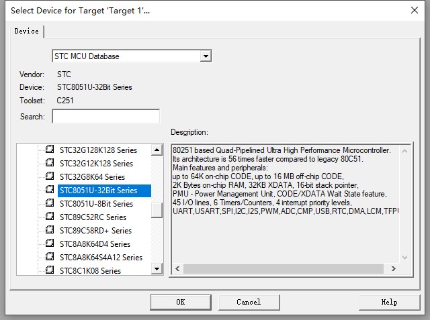The image size is (430, 320).
Task: Click the device list scrollbar thumb
Action: coord(157,210)
